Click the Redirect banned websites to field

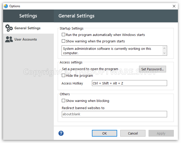114,114
